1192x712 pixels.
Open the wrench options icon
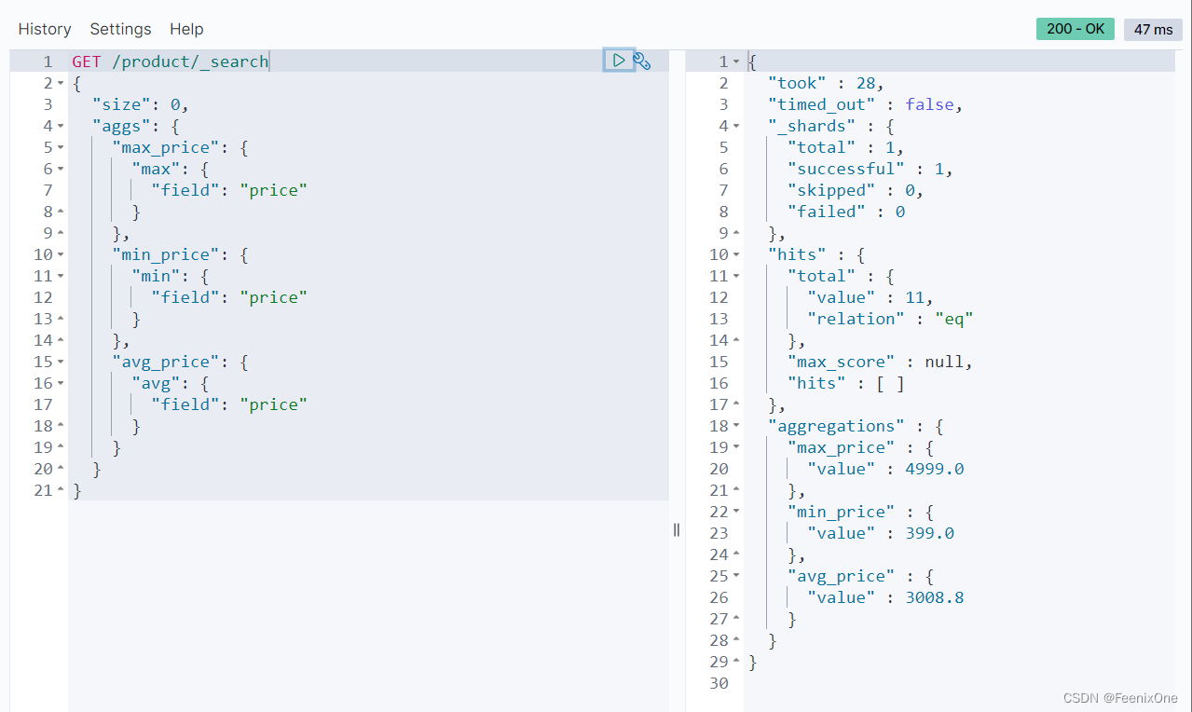pos(642,62)
